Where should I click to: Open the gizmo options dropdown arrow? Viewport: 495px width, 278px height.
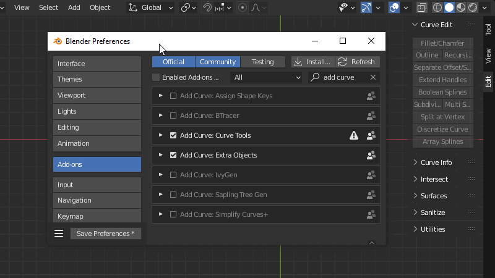378,7
